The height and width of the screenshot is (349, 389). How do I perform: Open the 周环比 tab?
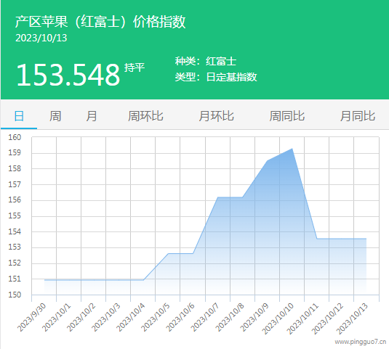click(x=145, y=116)
